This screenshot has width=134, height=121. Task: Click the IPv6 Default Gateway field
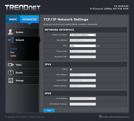[83, 104]
